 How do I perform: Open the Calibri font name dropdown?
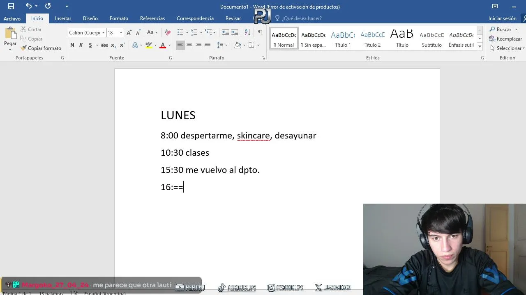(x=103, y=33)
